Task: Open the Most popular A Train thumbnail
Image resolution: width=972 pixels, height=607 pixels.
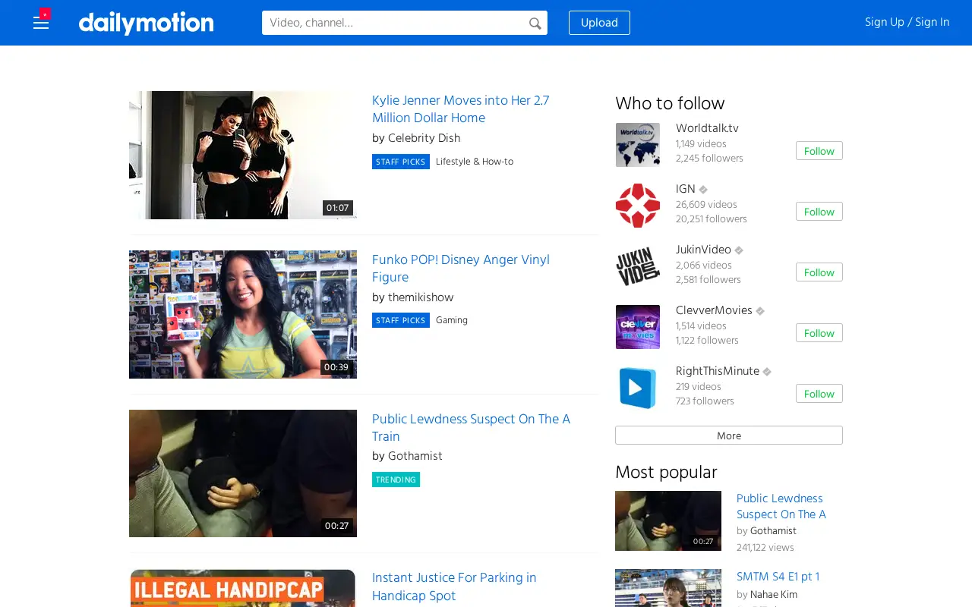Action: 668,521
